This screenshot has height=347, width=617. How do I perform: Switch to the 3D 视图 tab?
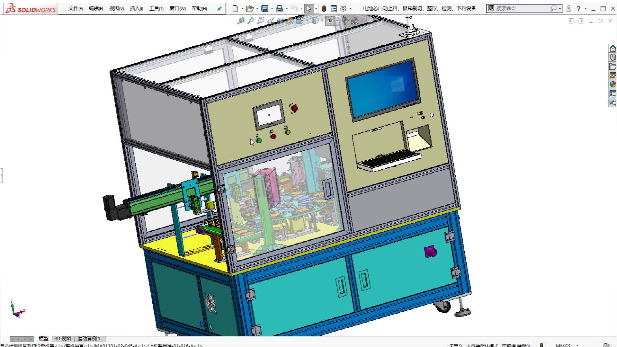63,339
